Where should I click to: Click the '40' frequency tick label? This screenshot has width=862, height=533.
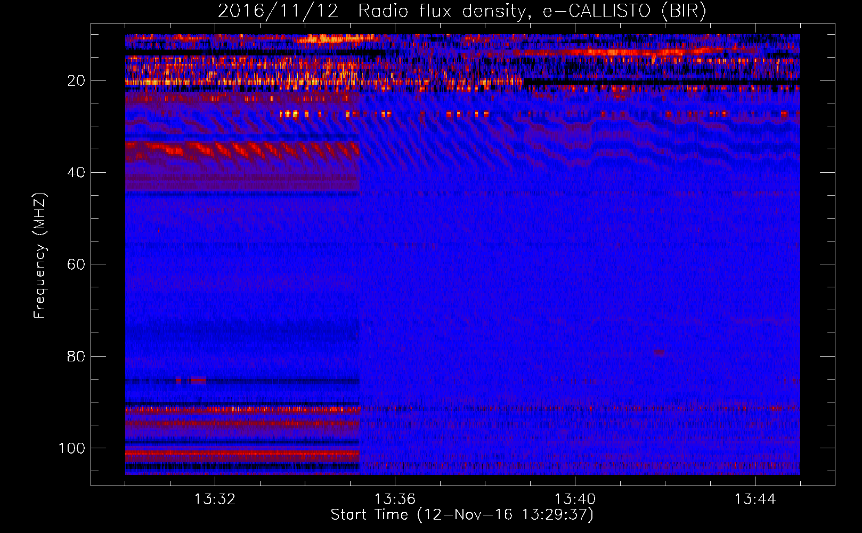pyautogui.click(x=76, y=173)
